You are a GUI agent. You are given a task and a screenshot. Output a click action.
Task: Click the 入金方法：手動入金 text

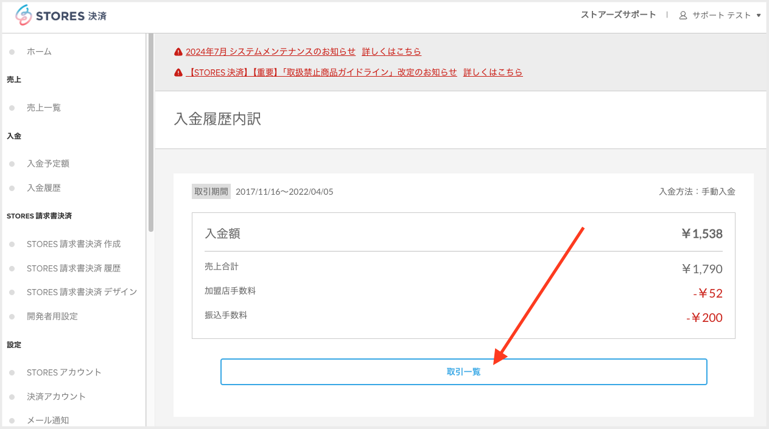coord(697,192)
